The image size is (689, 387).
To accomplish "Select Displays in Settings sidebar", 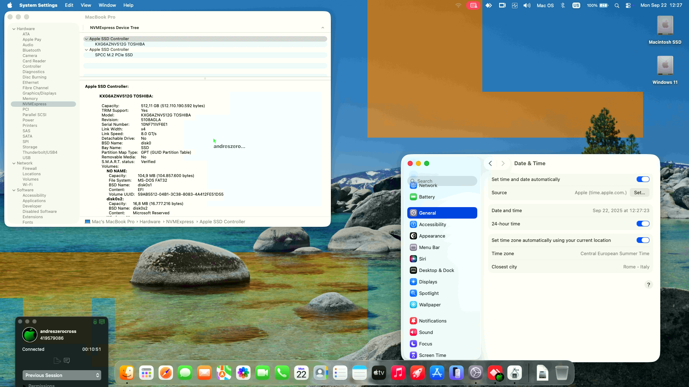I will click(442, 282).
